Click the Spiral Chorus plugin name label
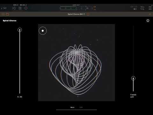This screenshot has height=115, width=153. pos(10,21)
